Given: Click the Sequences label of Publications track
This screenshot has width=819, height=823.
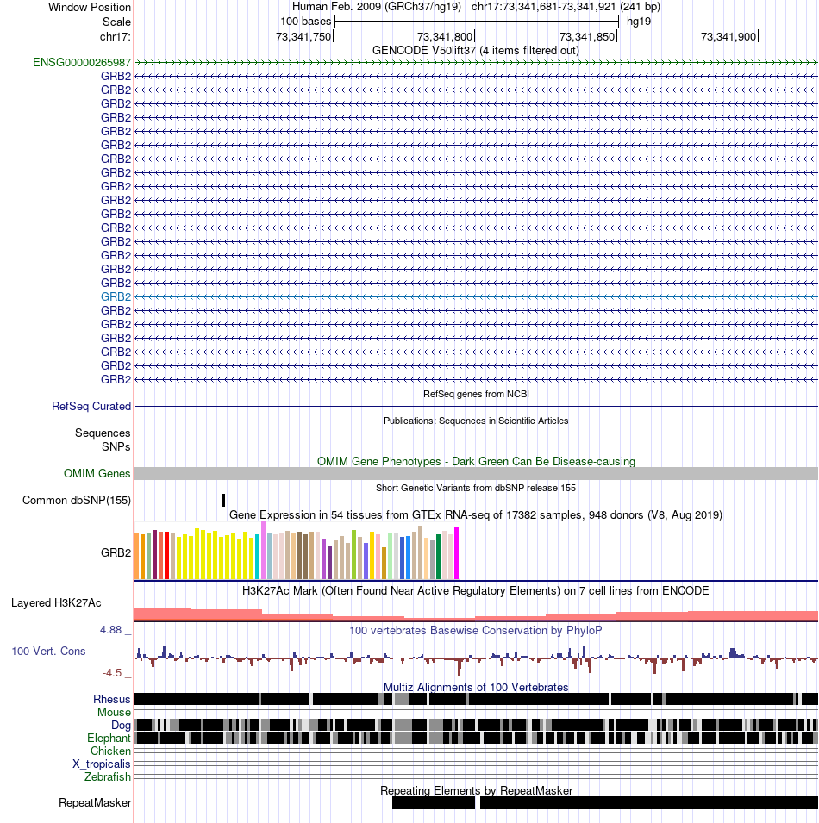Looking at the screenshot, I should (x=103, y=433).
